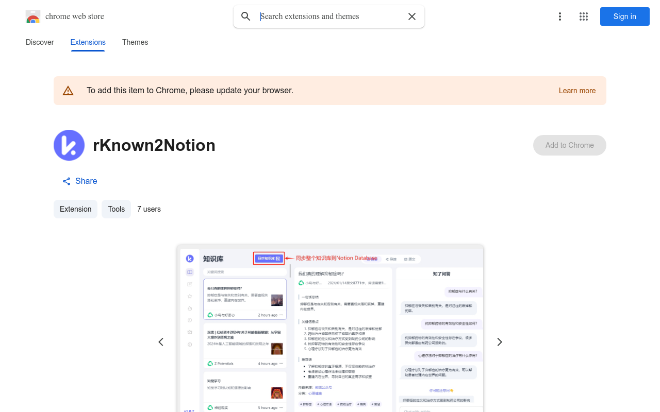Click the Share icon
The height and width of the screenshot is (412, 660).
tap(67, 181)
